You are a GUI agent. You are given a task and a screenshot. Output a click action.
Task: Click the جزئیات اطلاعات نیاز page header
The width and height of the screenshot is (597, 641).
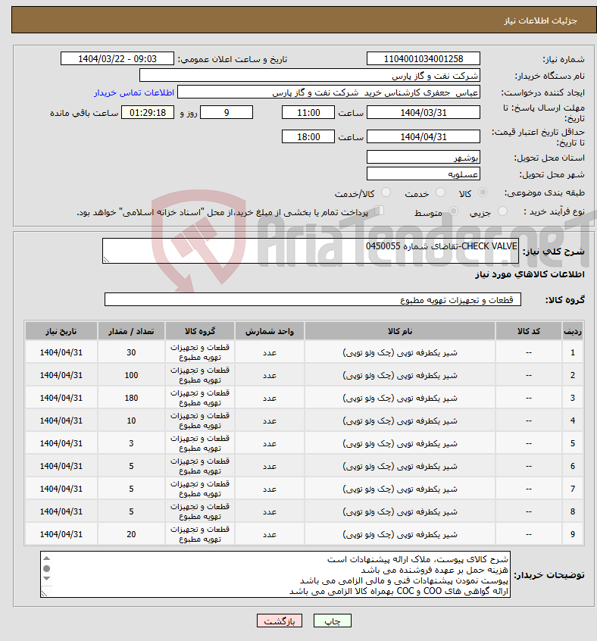coord(540,20)
